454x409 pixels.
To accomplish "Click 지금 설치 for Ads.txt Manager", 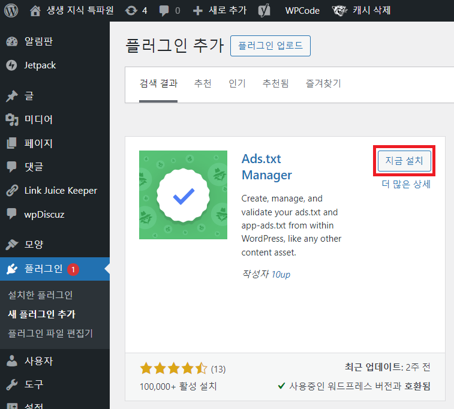I will [x=404, y=161].
